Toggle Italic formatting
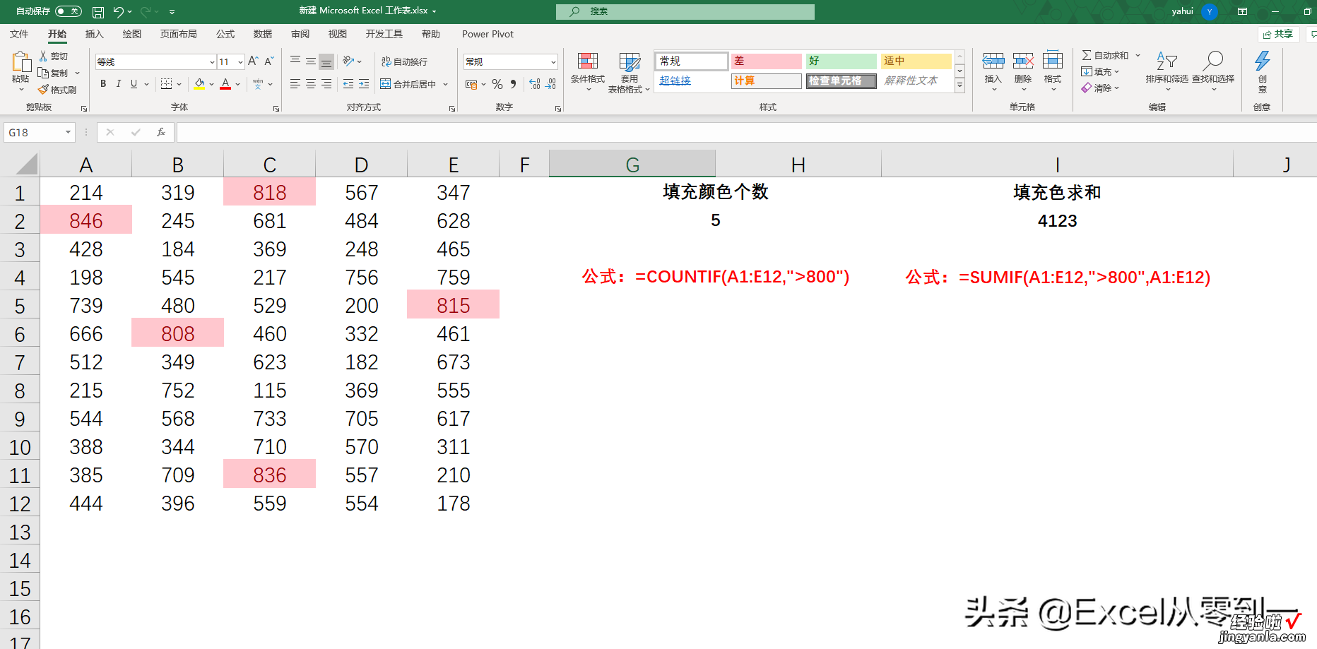The width and height of the screenshot is (1317, 649). (118, 84)
